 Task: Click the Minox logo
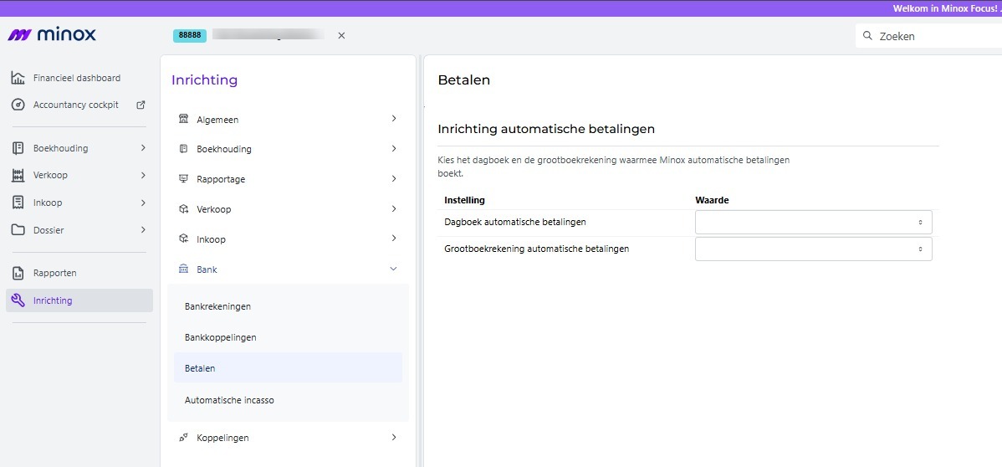52,34
